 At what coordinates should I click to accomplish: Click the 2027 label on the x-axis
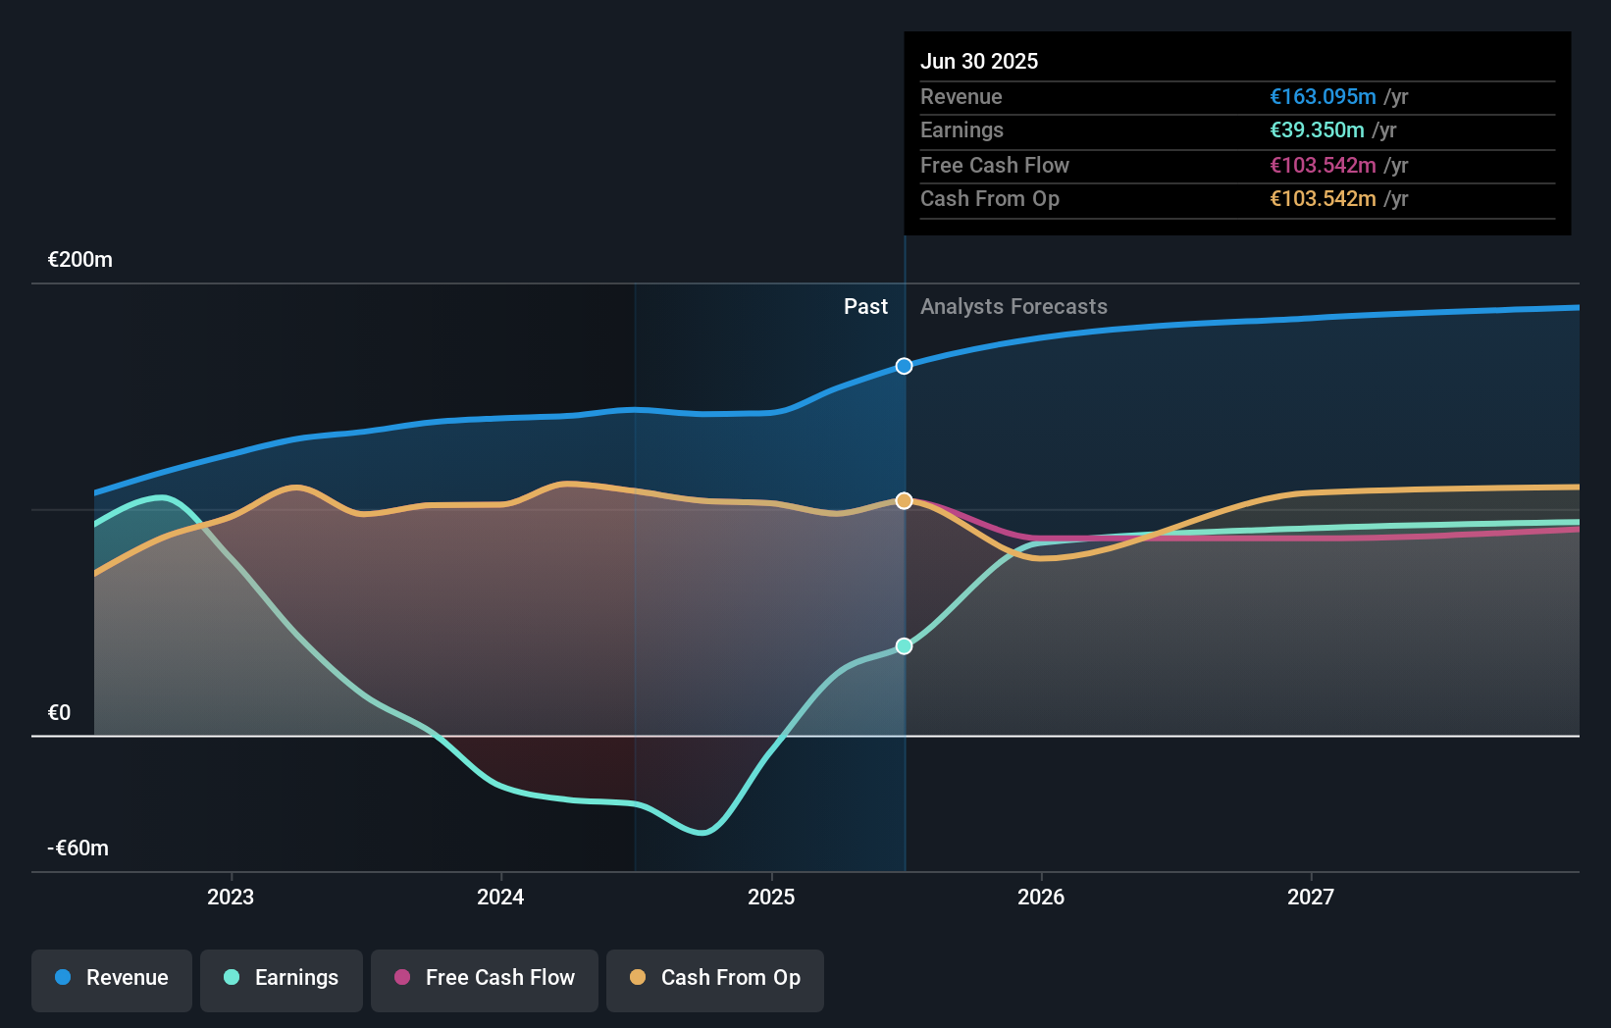click(x=1312, y=896)
